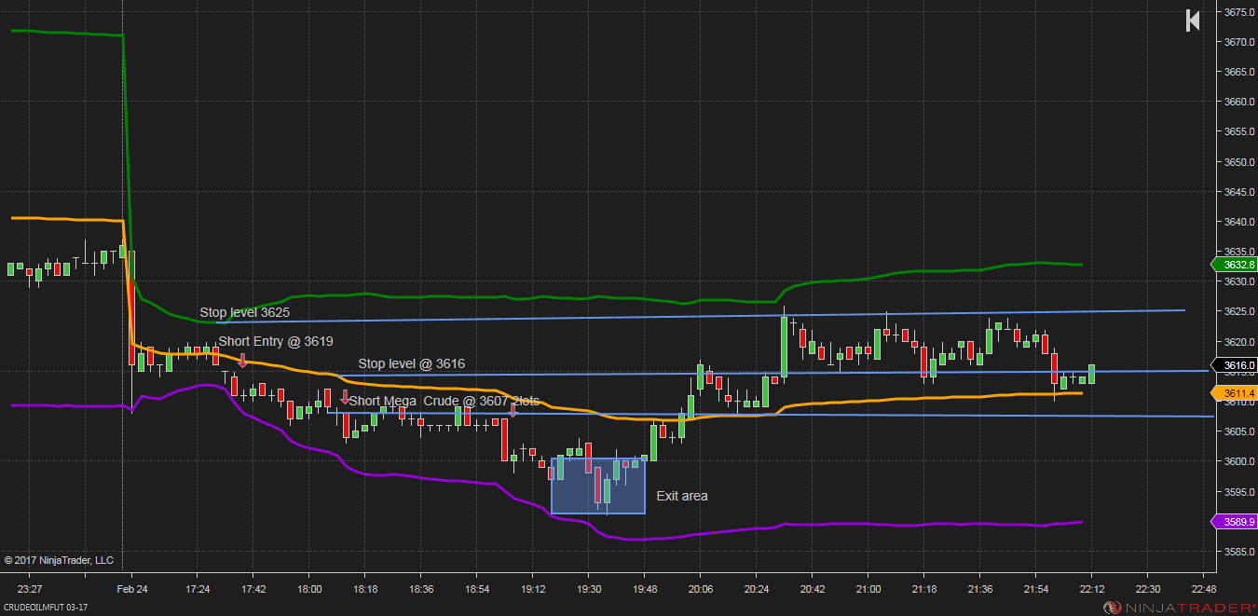
Task: Click 'Short Mega Crude @ 3607 2lots' text
Action: tap(444, 401)
